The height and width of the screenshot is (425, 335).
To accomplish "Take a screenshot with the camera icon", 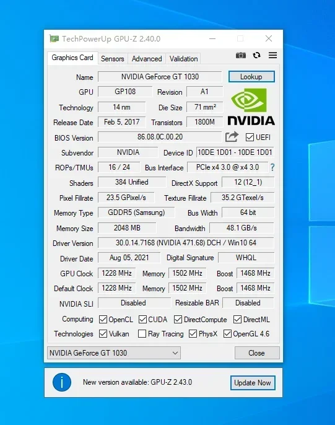I will tap(240, 55).
